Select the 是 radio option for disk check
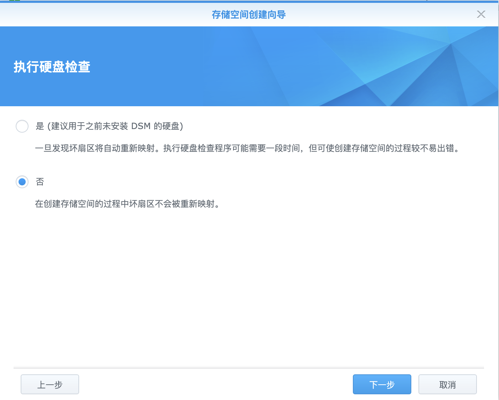499x400 pixels. coord(22,126)
